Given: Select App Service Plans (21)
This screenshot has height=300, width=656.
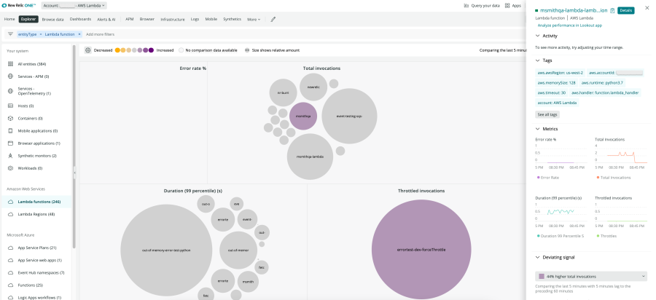Looking at the screenshot, I should [37, 248].
